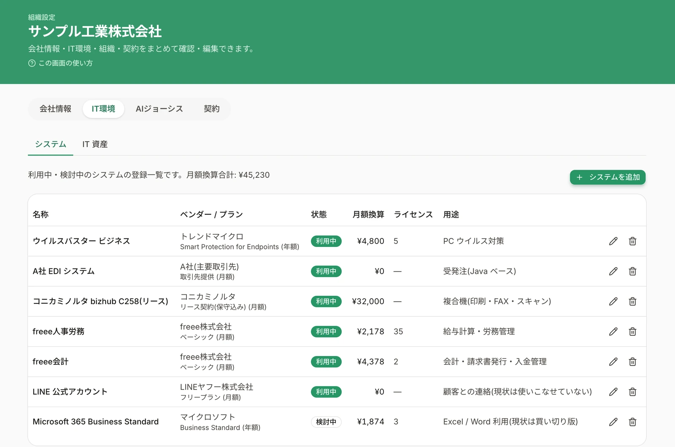Click the ¥1,874 monthly amount
The image size is (675, 447).
coord(370,422)
